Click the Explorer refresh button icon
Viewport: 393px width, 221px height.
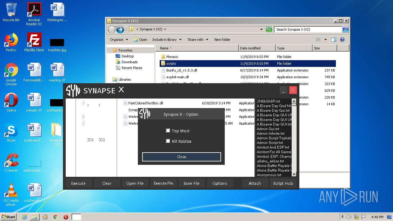point(269,29)
